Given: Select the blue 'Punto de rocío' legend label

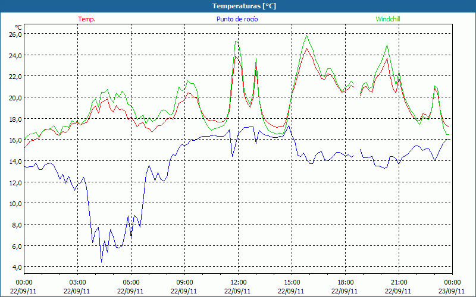Looking at the screenshot, I should click(x=237, y=19).
